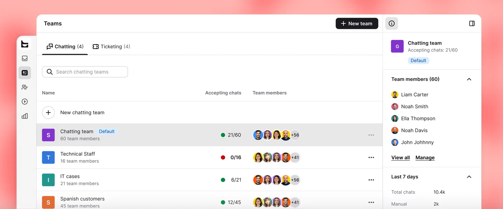The width and height of the screenshot is (503, 209).
Task: Select Liam Carter name in members list
Action: coord(415,95)
